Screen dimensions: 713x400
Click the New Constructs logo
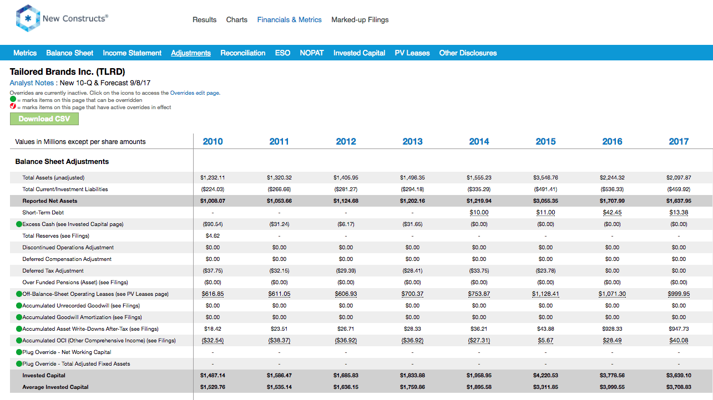coord(62,19)
